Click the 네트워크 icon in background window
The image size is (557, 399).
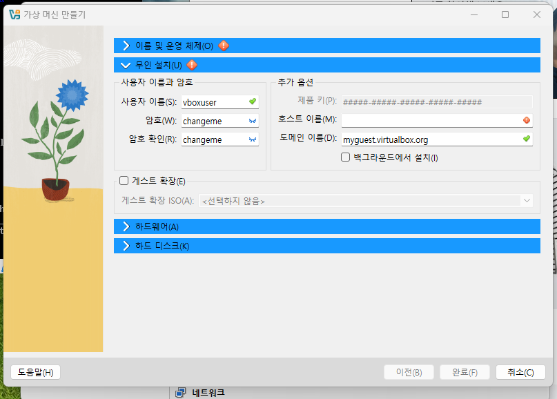click(x=180, y=393)
